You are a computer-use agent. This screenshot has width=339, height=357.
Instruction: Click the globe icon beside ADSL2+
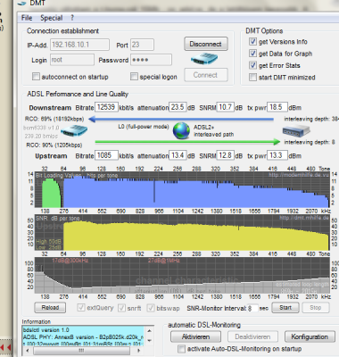181,130
